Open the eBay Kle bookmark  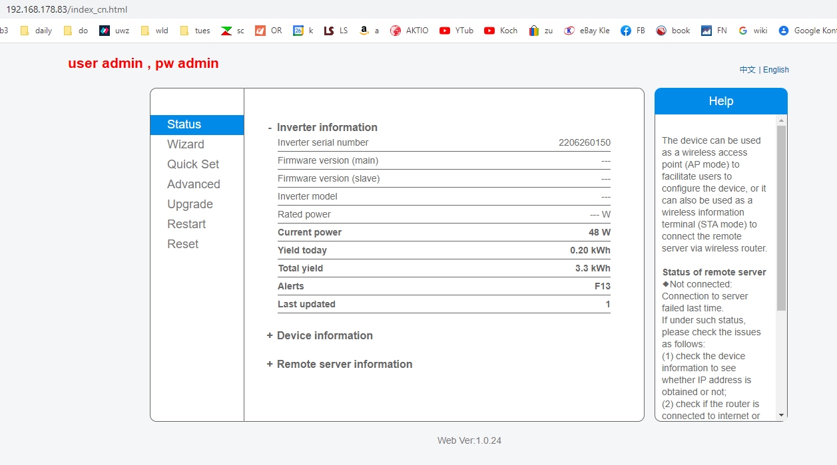point(587,31)
